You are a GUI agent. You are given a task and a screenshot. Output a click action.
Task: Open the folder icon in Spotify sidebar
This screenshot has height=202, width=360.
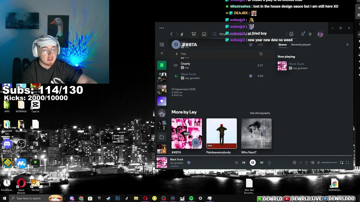[x=162, y=137]
